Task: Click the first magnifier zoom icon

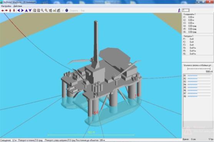Action: pyautogui.click(x=42, y=10)
